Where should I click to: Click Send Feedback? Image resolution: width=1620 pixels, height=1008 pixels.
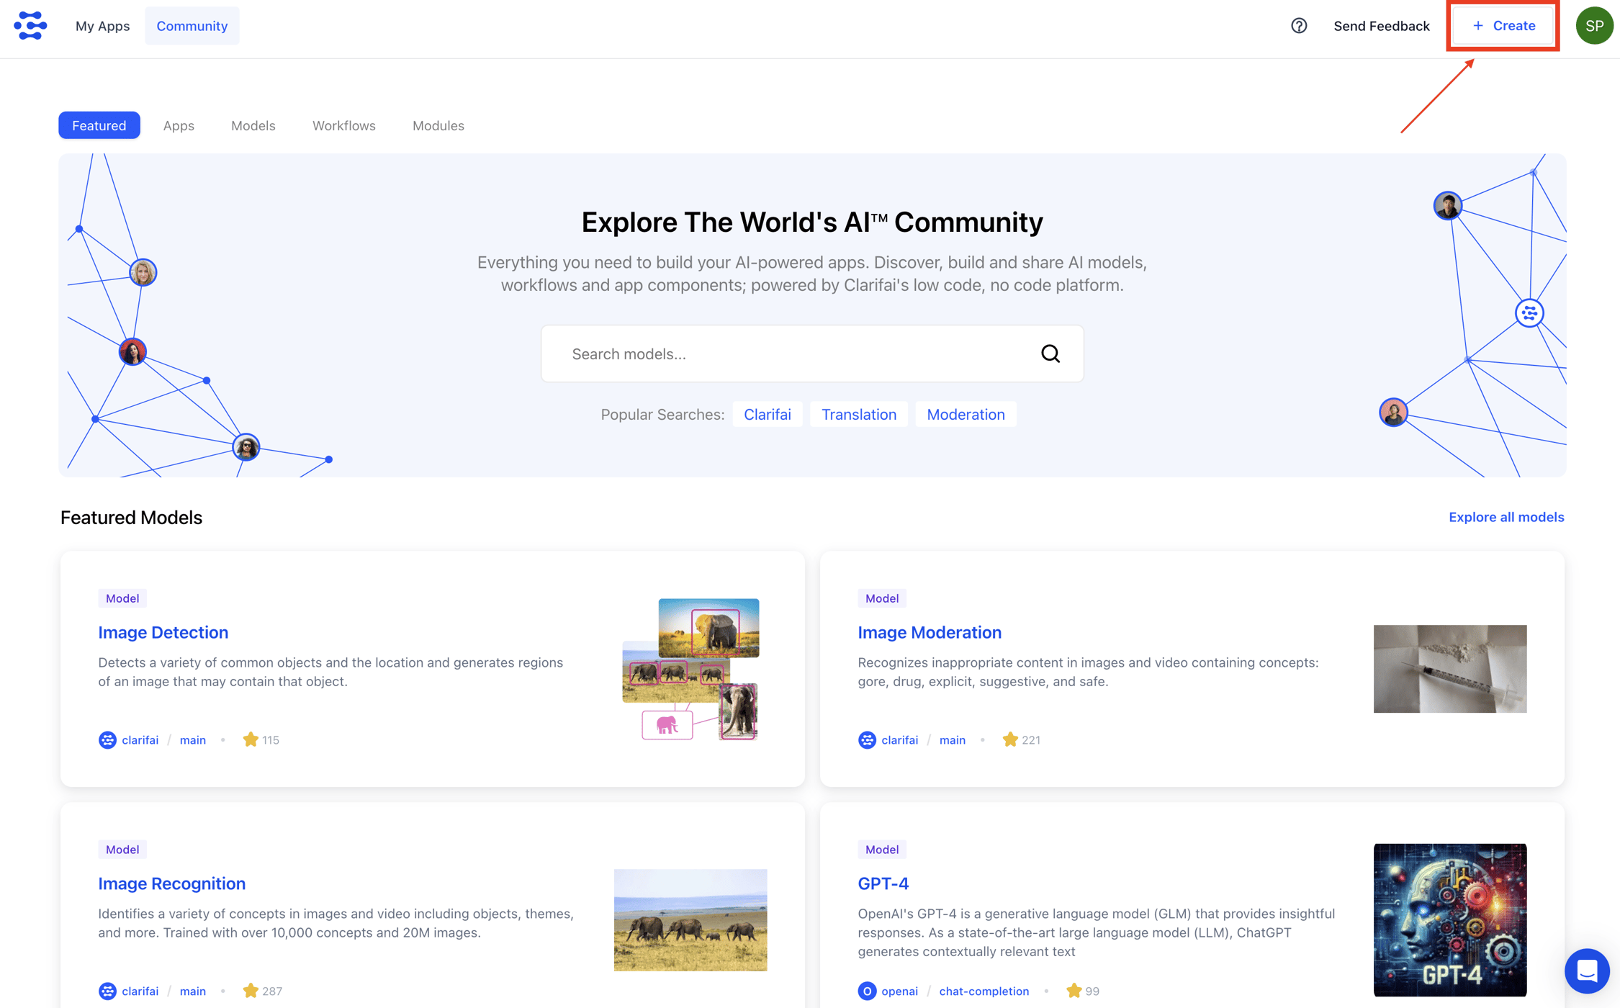pyautogui.click(x=1381, y=26)
